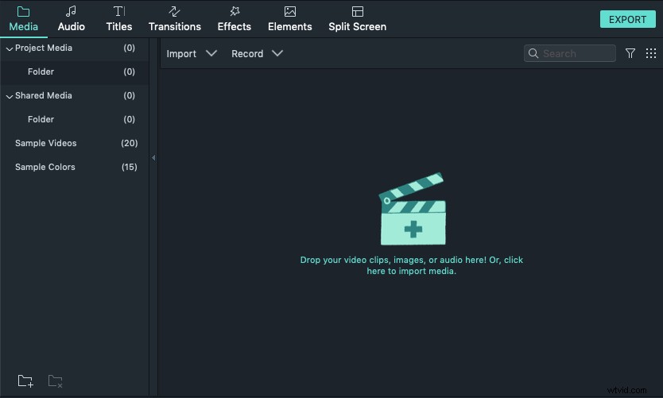663x398 pixels.
Task: Click the (20) count beside Sample Videos
Action: [x=130, y=143]
